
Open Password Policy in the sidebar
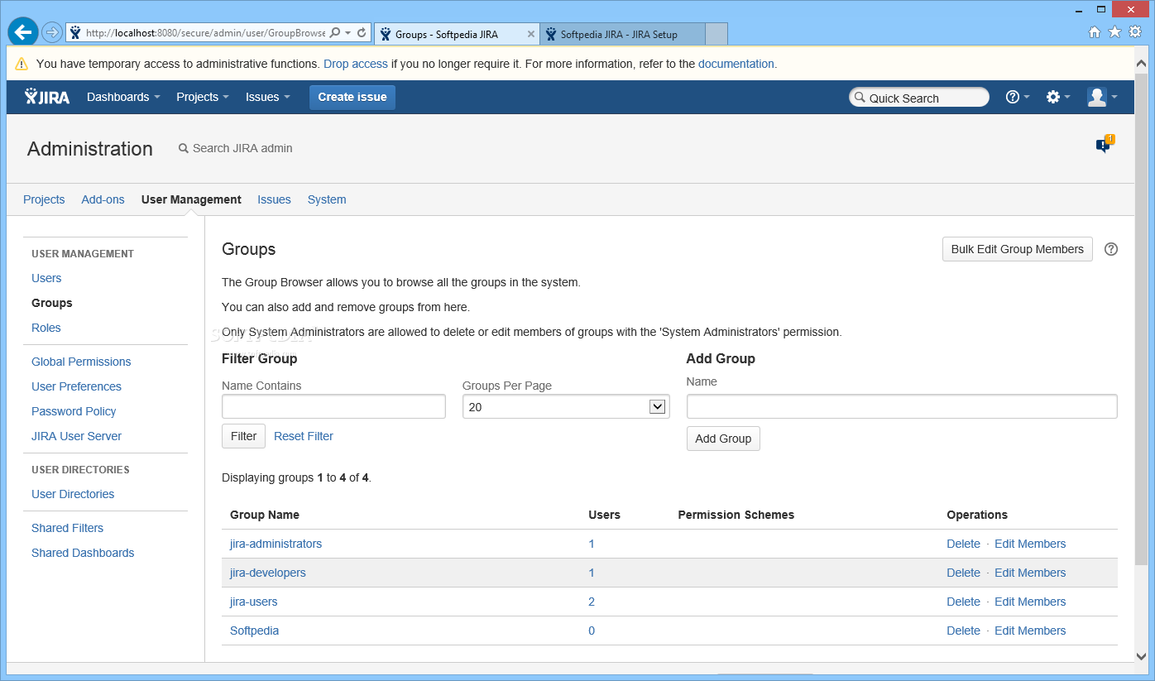pyautogui.click(x=74, y=411)
